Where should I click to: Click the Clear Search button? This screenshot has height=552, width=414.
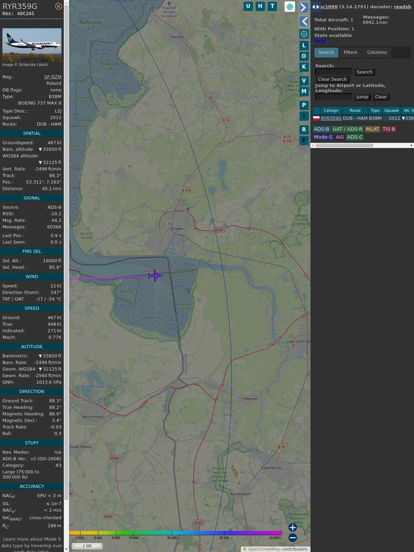[332, 79]
